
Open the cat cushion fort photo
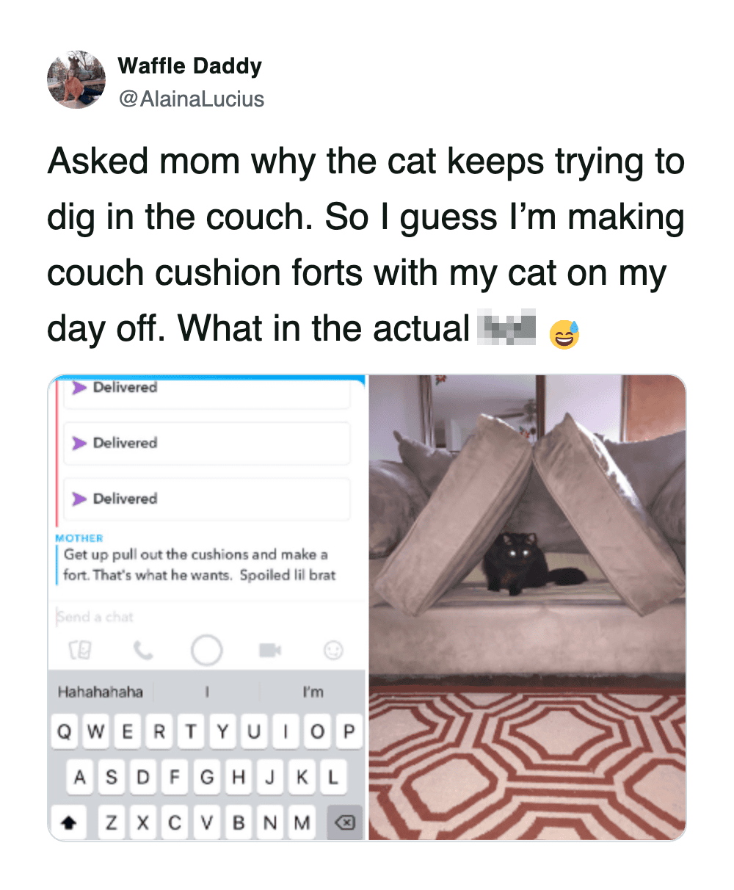point(527,607)
